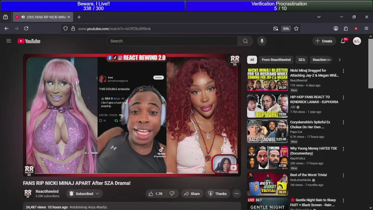Open the ReactRewind channel avatar
Screen dimensions: 373x210
tap(28, 194)
